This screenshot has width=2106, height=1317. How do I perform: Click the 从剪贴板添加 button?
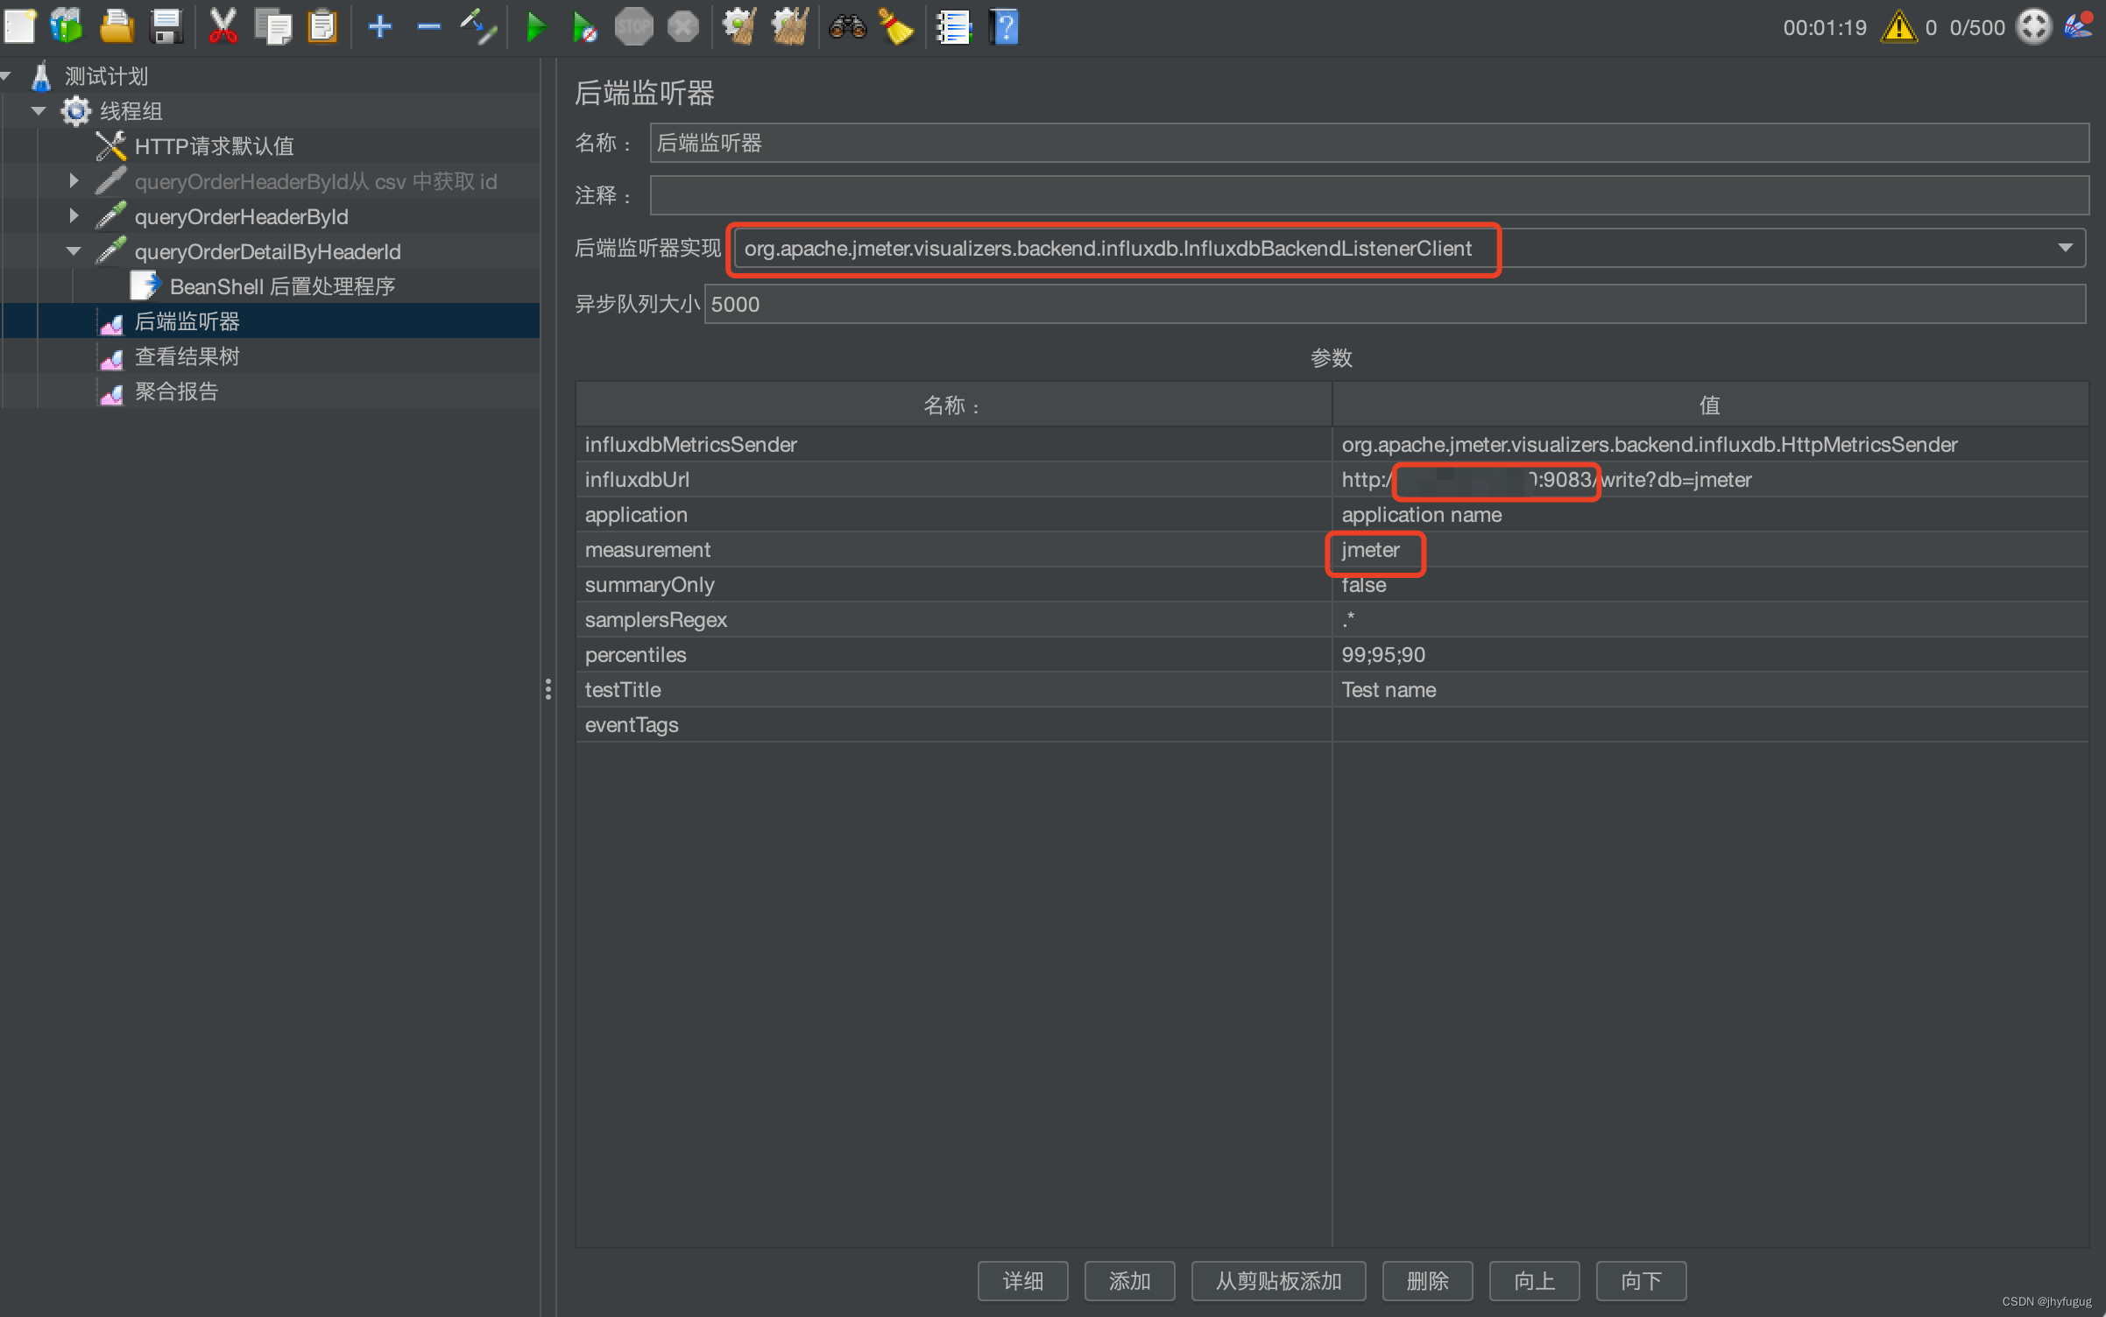coord(1278,1280)
